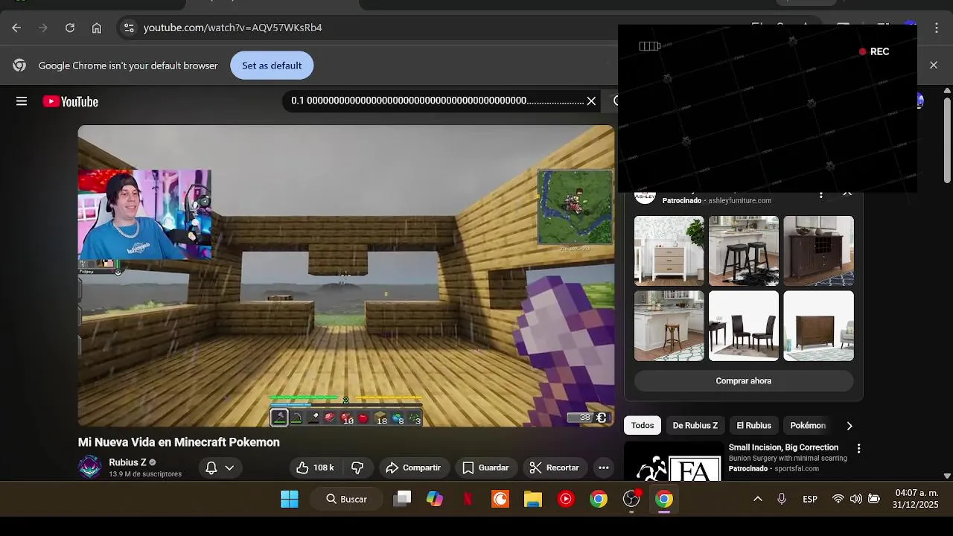Open the kitchen island stool product image

click(669, 326)
